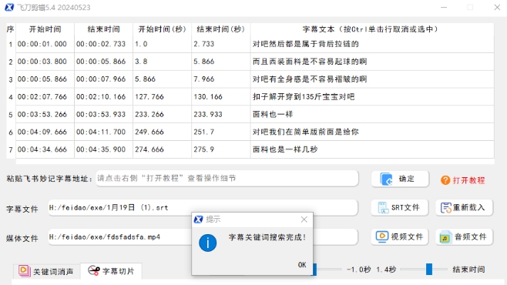Select subtitle row 对吧有全身感是不容易褶皱的啊

tap(250, 79)
